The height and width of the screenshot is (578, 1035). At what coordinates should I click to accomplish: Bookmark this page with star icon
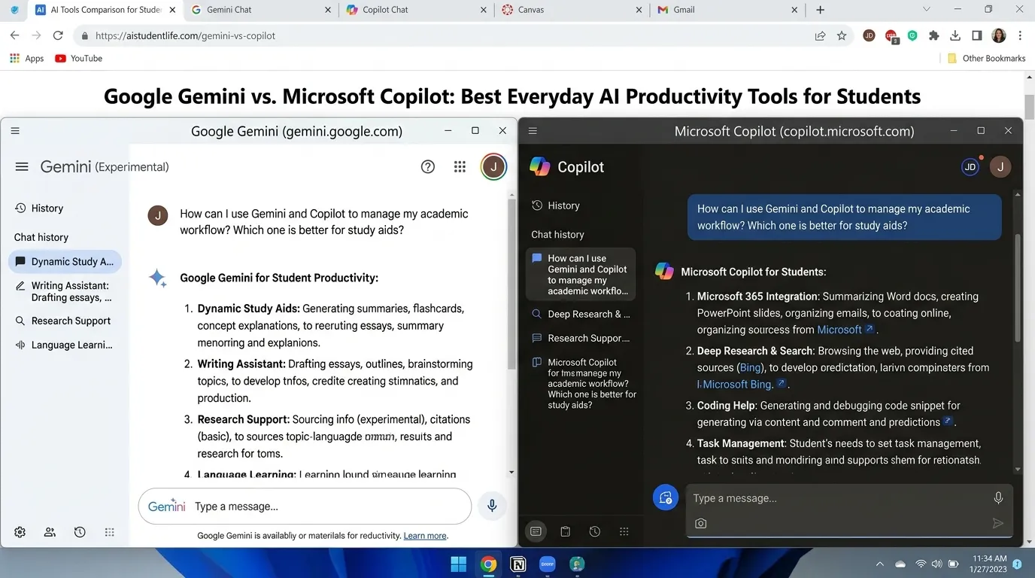pyautogui.click(x=842, y=35)
